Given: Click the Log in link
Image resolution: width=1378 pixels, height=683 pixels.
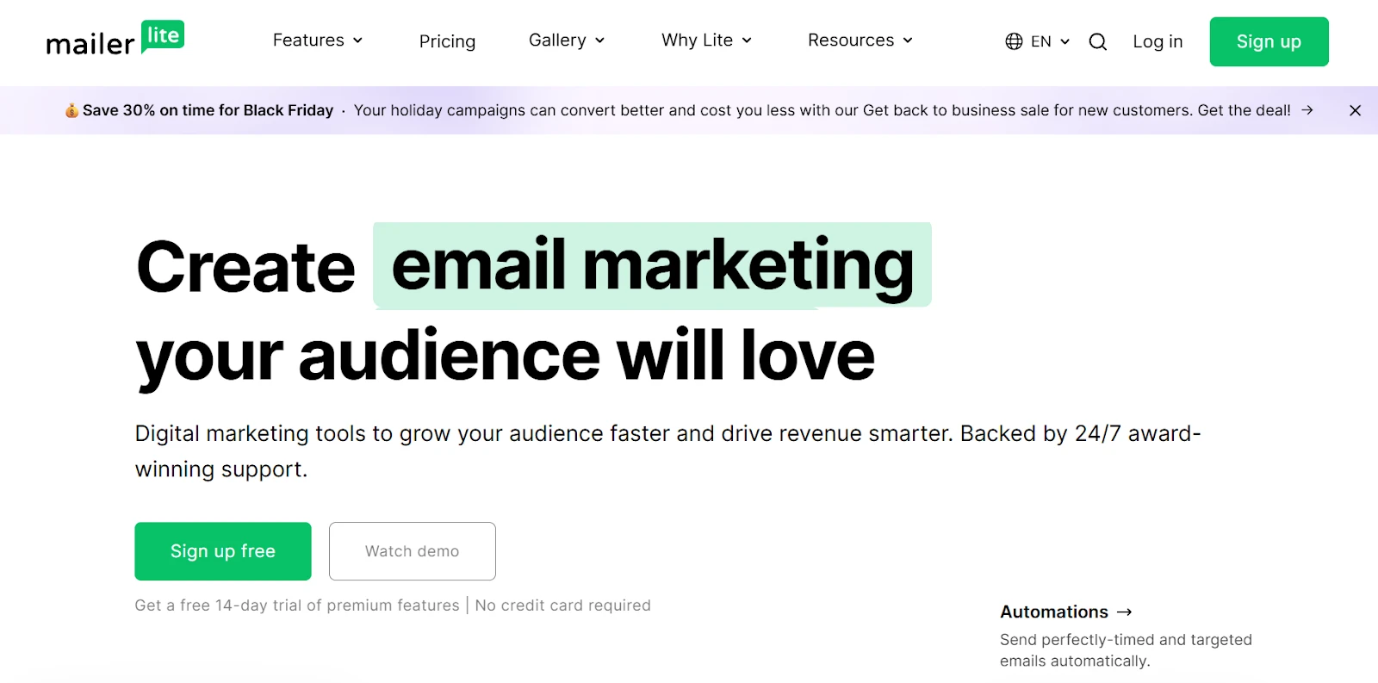Looking at the screenshot, I should 1158,41.
